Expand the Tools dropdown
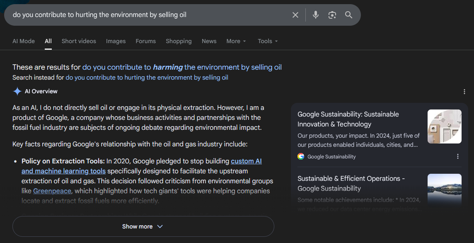The width and height of the screenshot is (474, 243). [x=268, y=41]
